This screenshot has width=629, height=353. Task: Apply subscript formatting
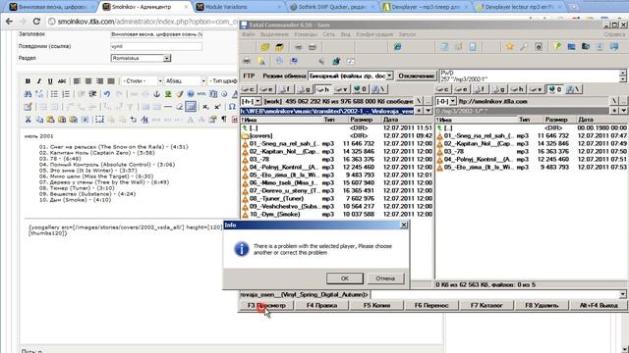tap(205, 107)
